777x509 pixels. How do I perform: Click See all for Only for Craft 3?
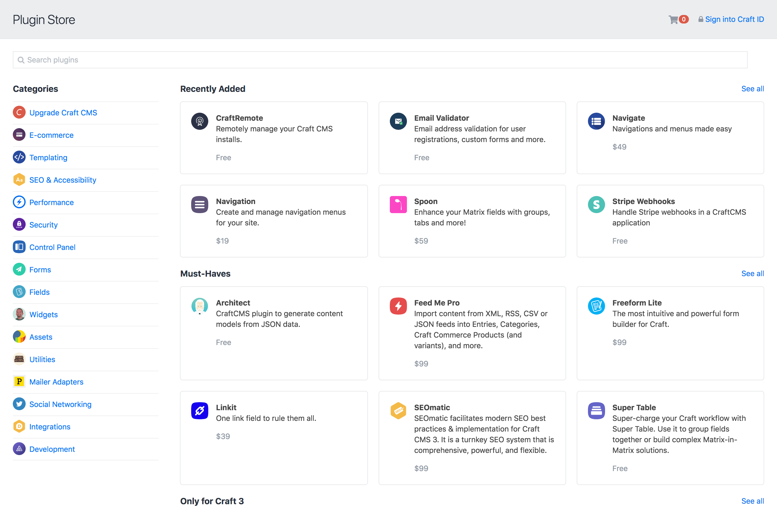point(752,501)
